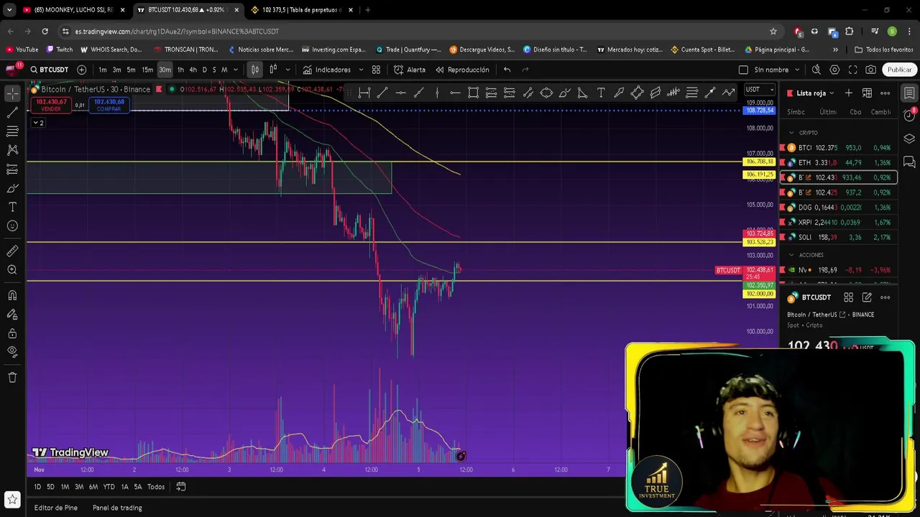Click the add symbol compare plus icon
Screen dimensions: 920x517
pos(81,70)
